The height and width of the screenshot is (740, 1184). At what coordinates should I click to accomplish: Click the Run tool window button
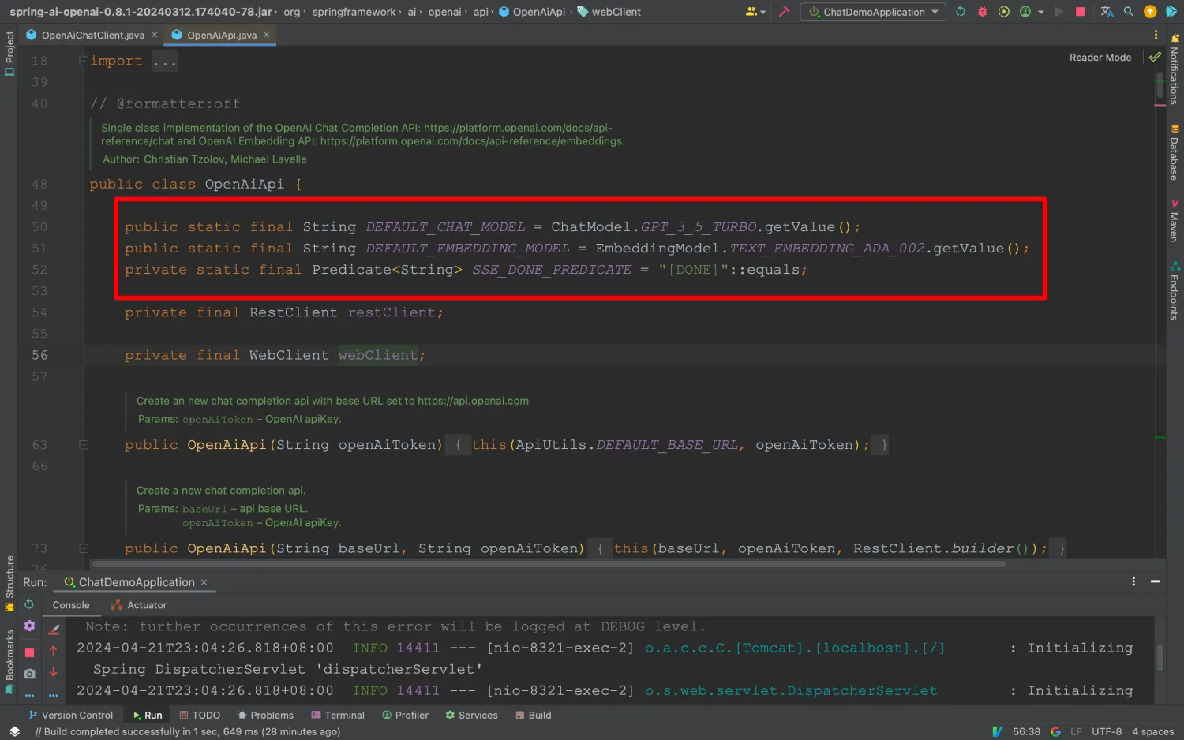(x=147, y=715)
